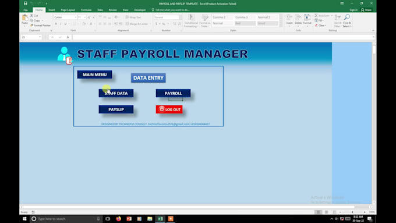Open the font size dropdown
This screenshot has height=223, width=396.
[x=85, y=17]
